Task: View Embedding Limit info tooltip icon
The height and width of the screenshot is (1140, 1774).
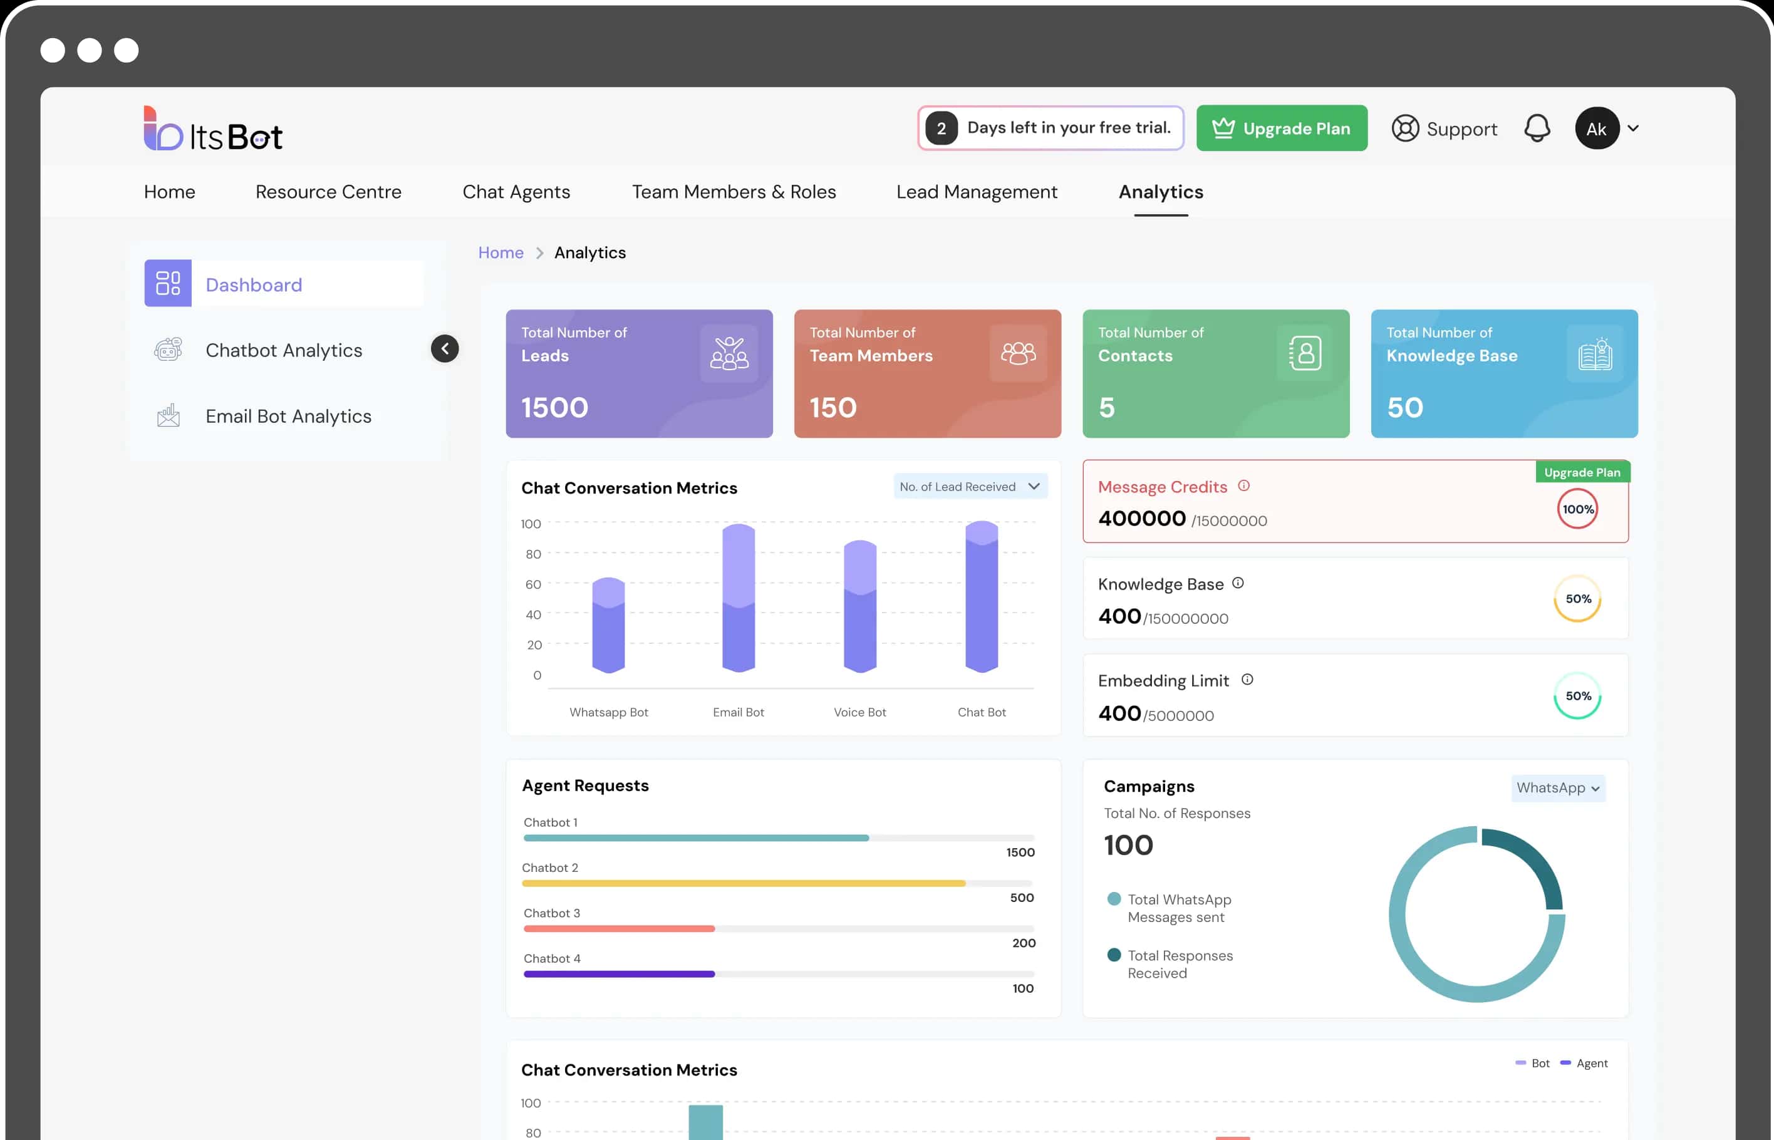Action: point(1248,680)
